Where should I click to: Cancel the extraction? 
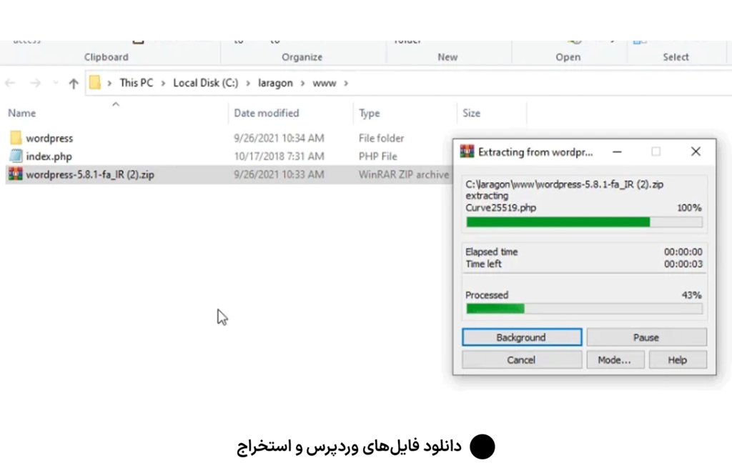coord(522,359)
